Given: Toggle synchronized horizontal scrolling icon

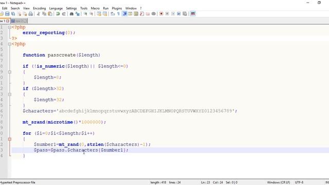Looking at the screenshot, I should coord(105,14).
